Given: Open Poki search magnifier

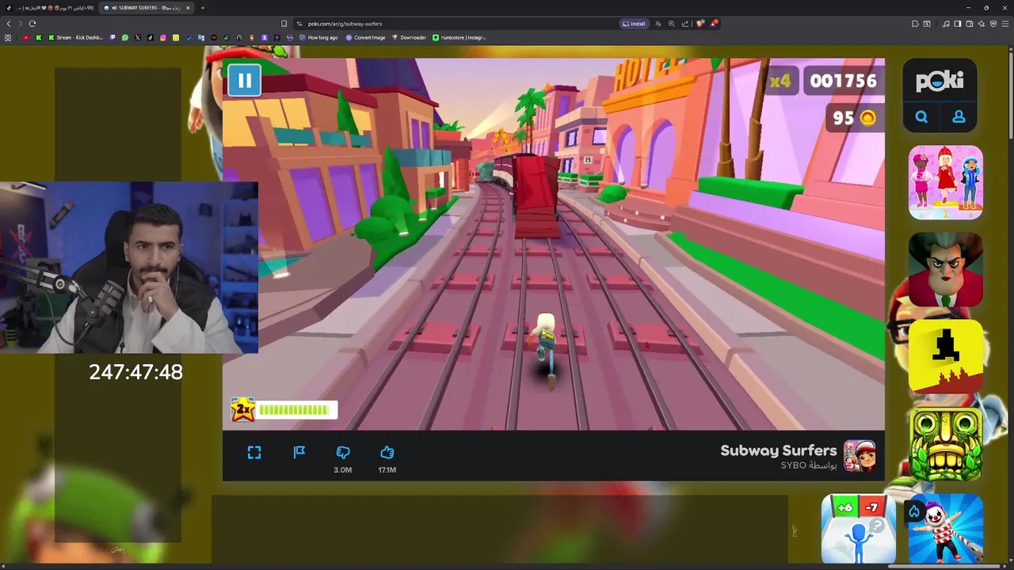Looking at the screenshot, I should pyautogui.click(x=921, y=116).
